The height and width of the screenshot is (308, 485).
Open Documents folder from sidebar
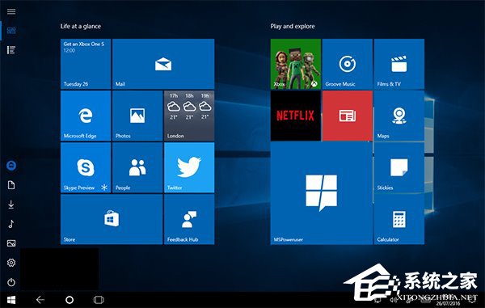point(11,185)
